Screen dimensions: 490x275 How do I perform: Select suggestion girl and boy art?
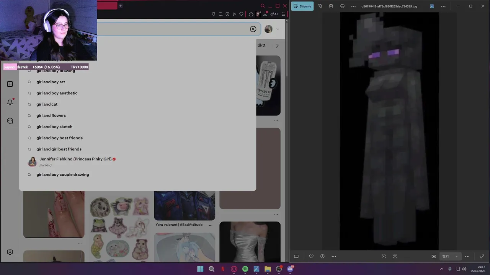coord(51,82)
